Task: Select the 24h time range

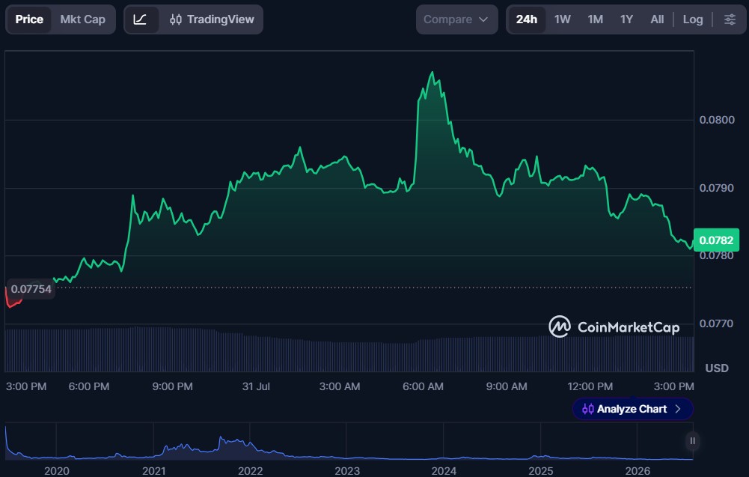Action: pos(527,19)
